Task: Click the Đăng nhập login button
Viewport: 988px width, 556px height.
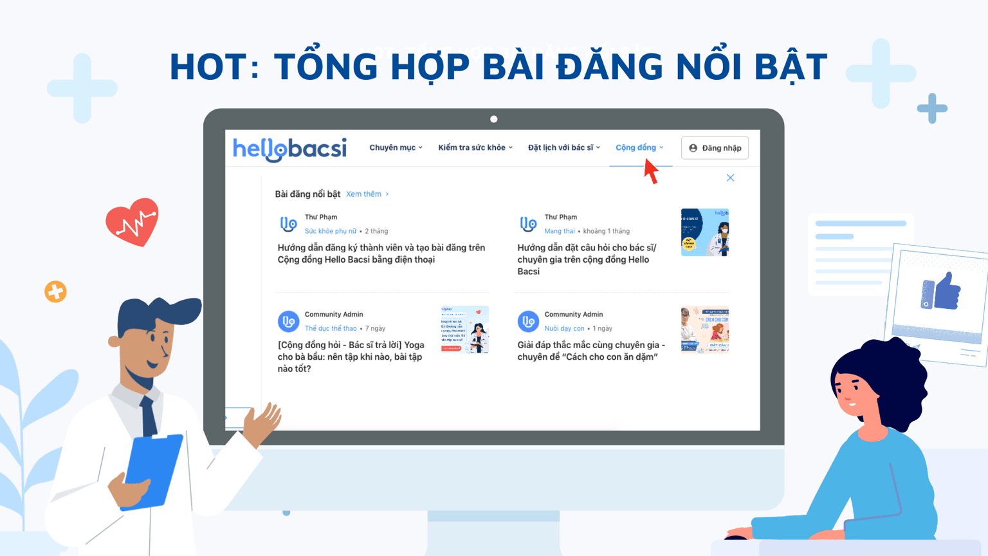Action: (x=715, y=148)
